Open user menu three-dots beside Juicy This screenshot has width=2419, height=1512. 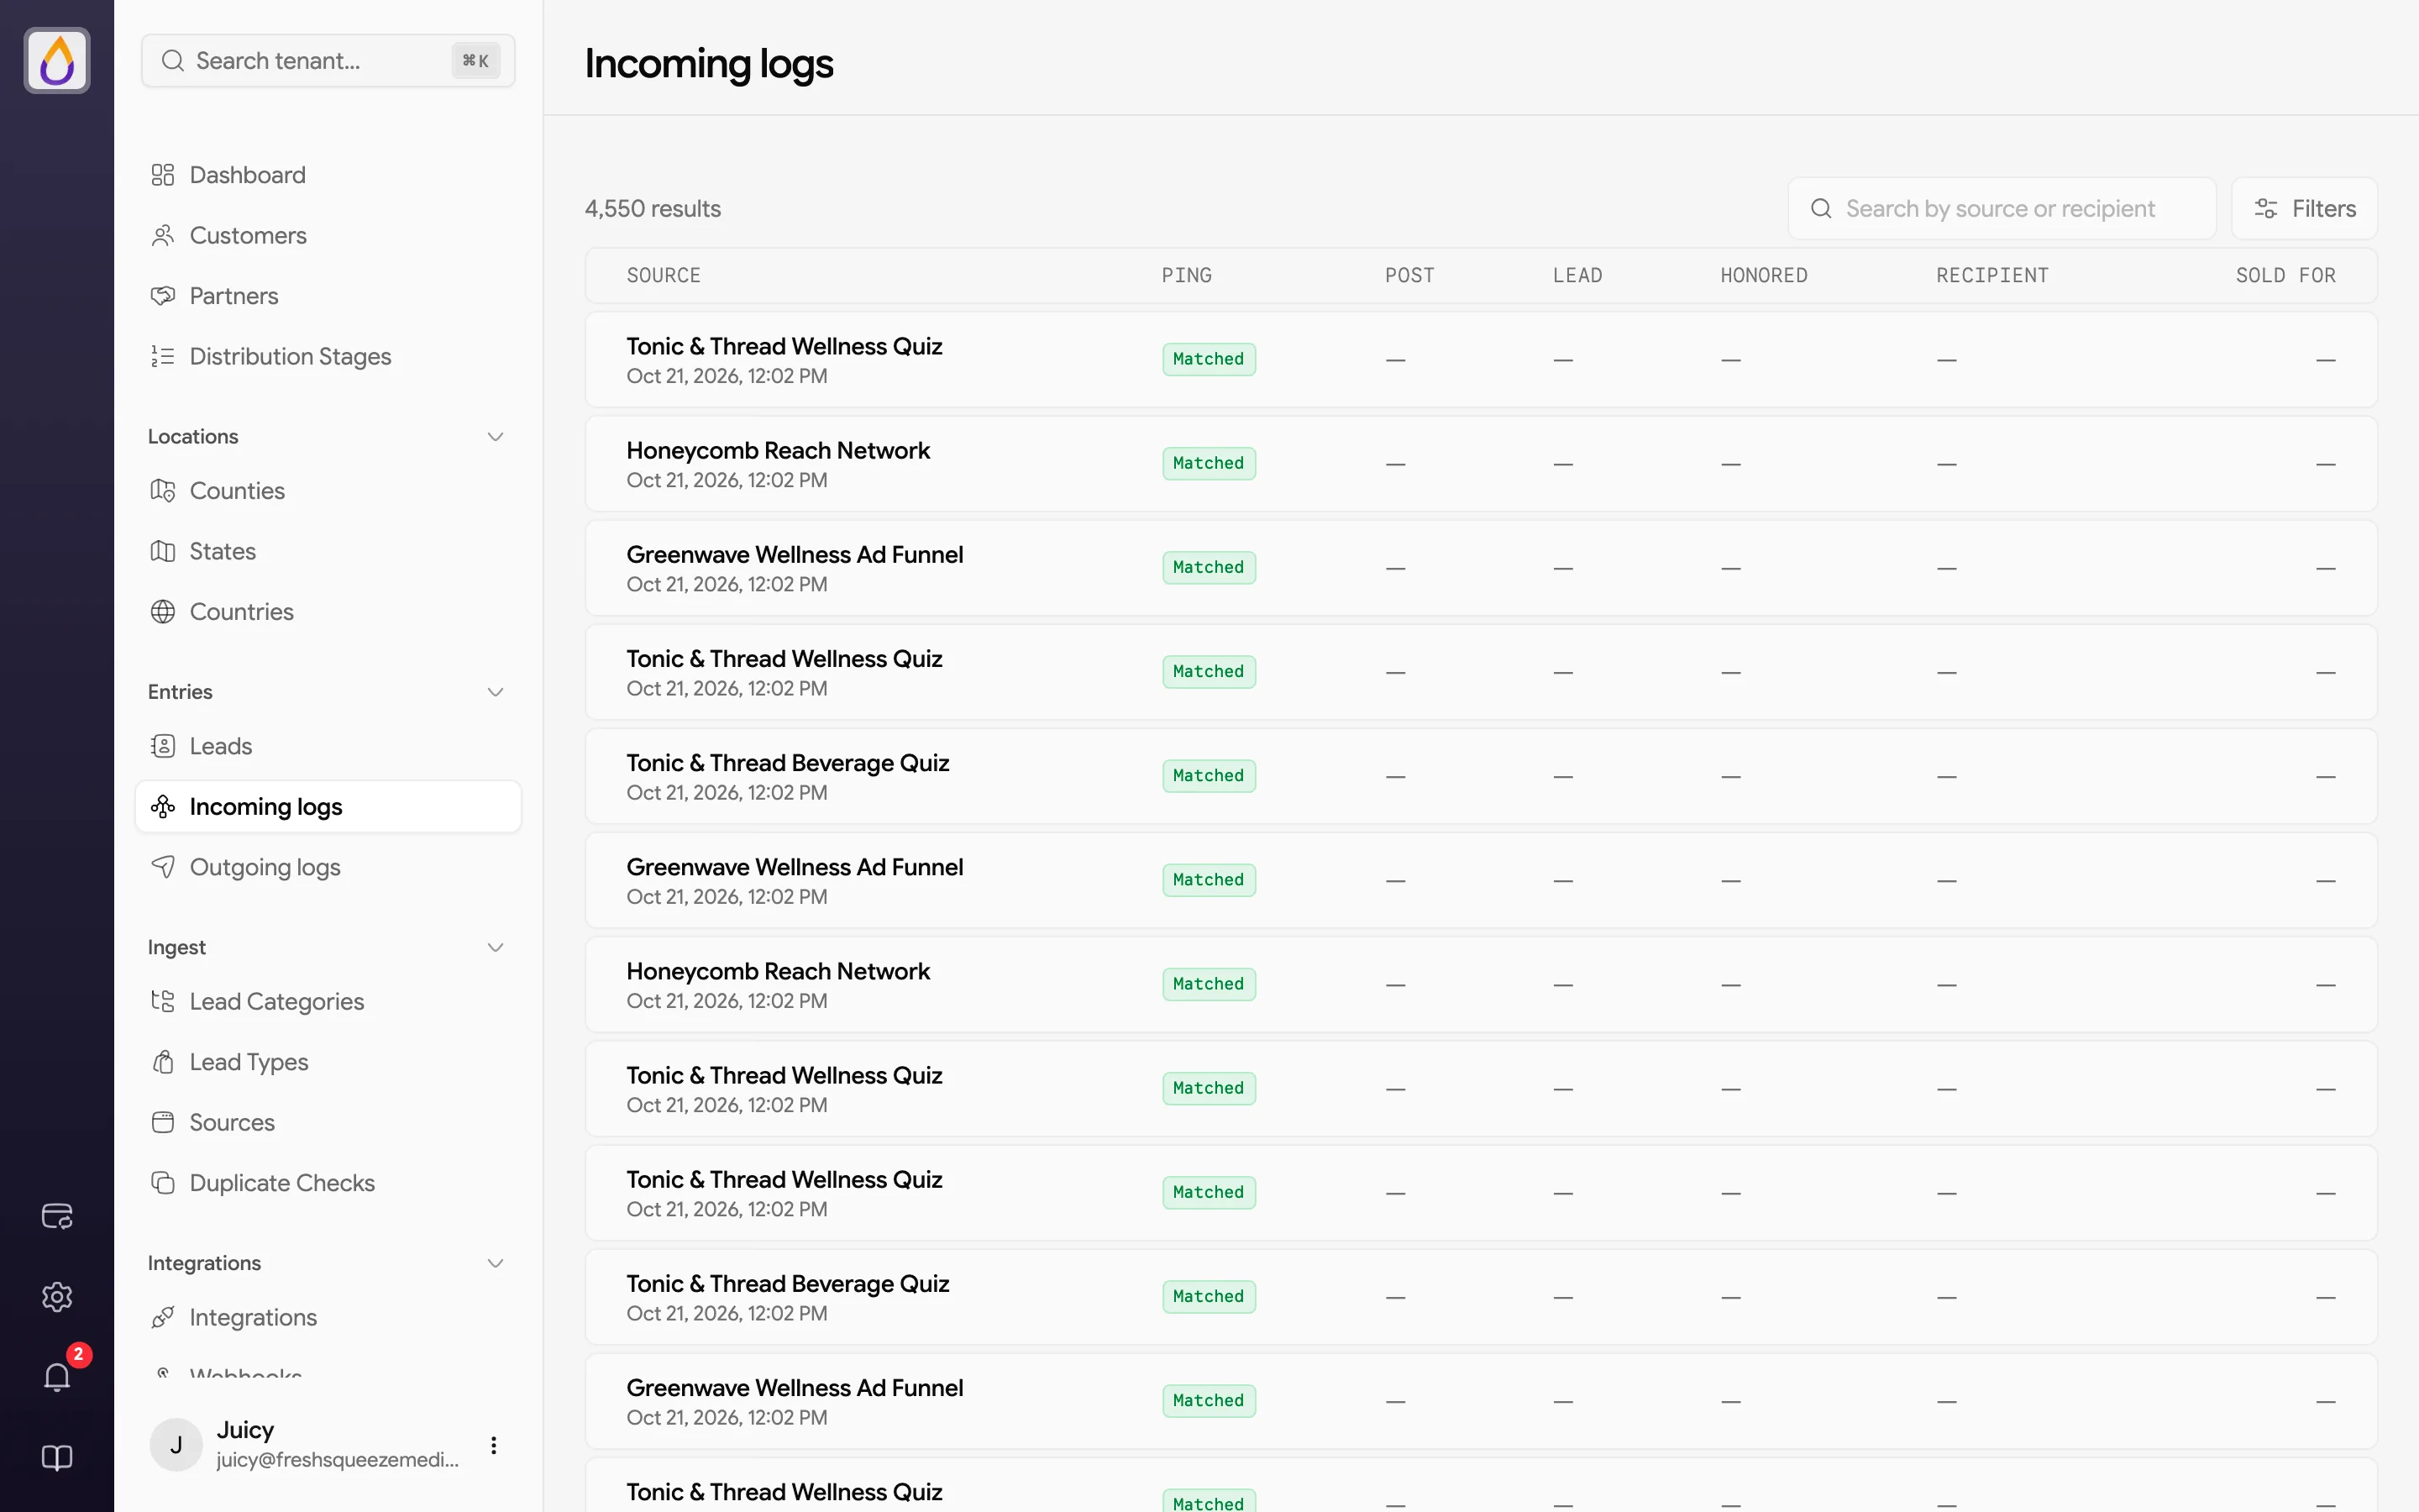pos(494,1445)
